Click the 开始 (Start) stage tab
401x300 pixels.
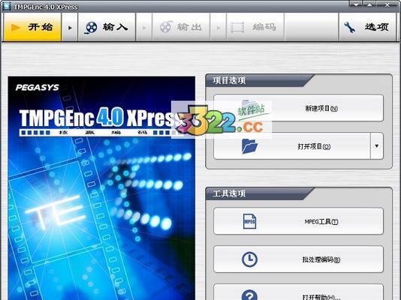(x=32, y=27)
